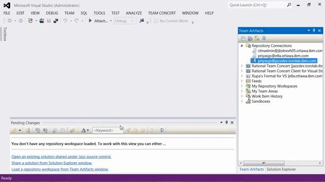Click the home-like icon in Team Artifacts toolbar
This screenshot has height=182, width=325.
tap(257, 38)
